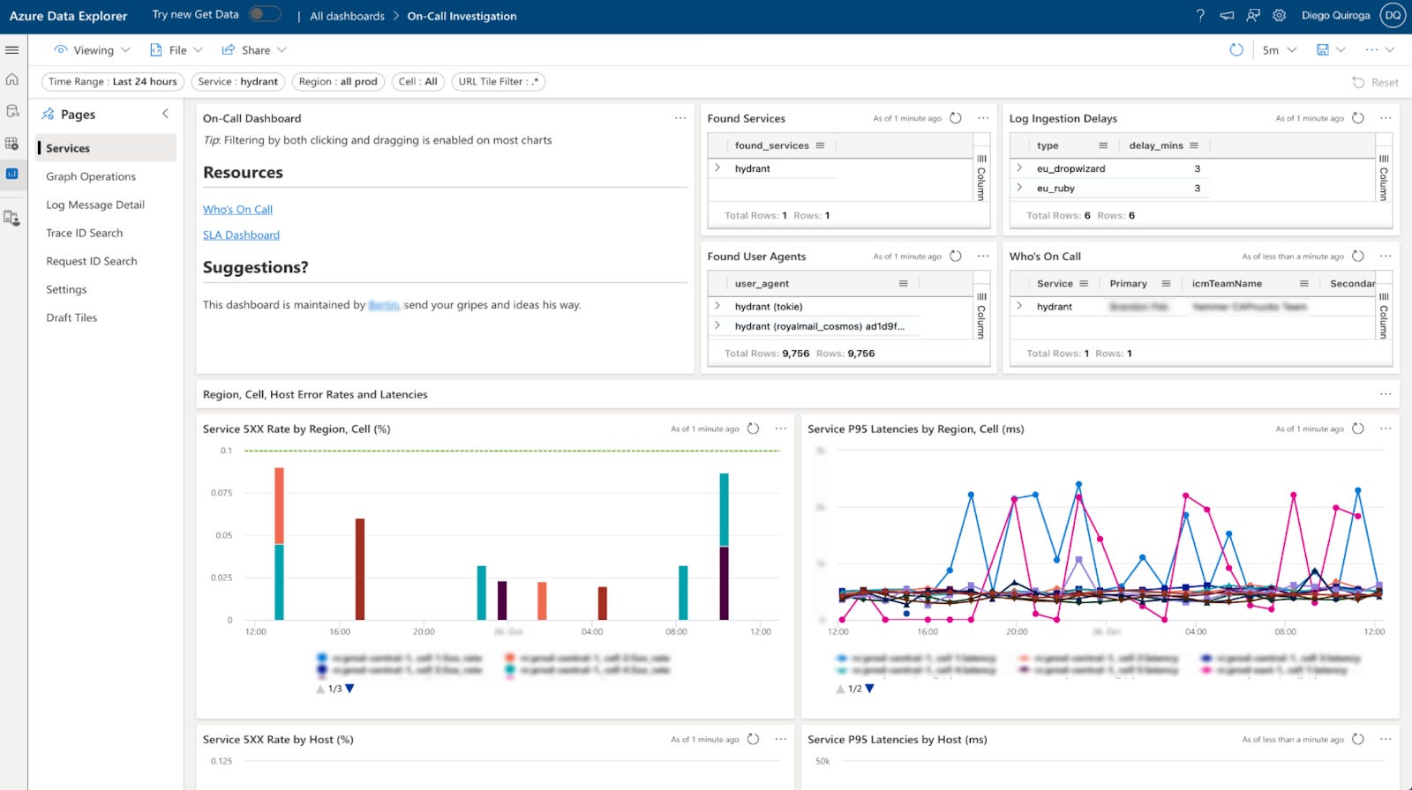Open delay_mins column menu icon
The width and height of the screenshot is (1412, 790).
point(1194,145)
